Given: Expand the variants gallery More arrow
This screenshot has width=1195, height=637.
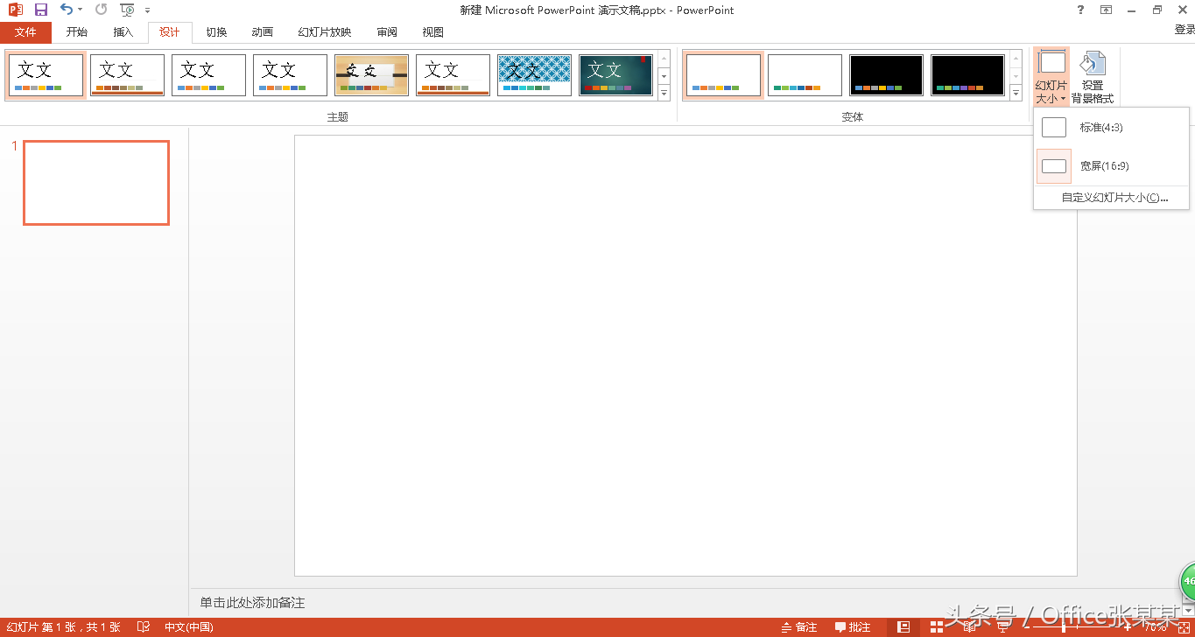Looking at the screenshot, I should 1016,93.
